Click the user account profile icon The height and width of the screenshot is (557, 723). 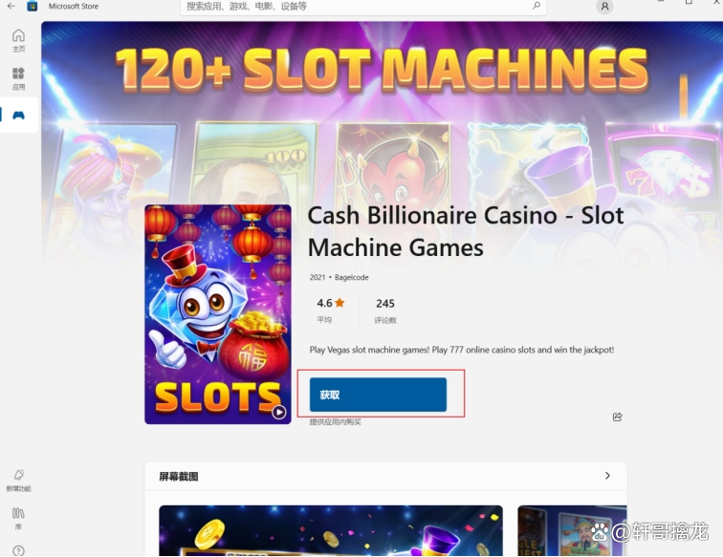604,7
